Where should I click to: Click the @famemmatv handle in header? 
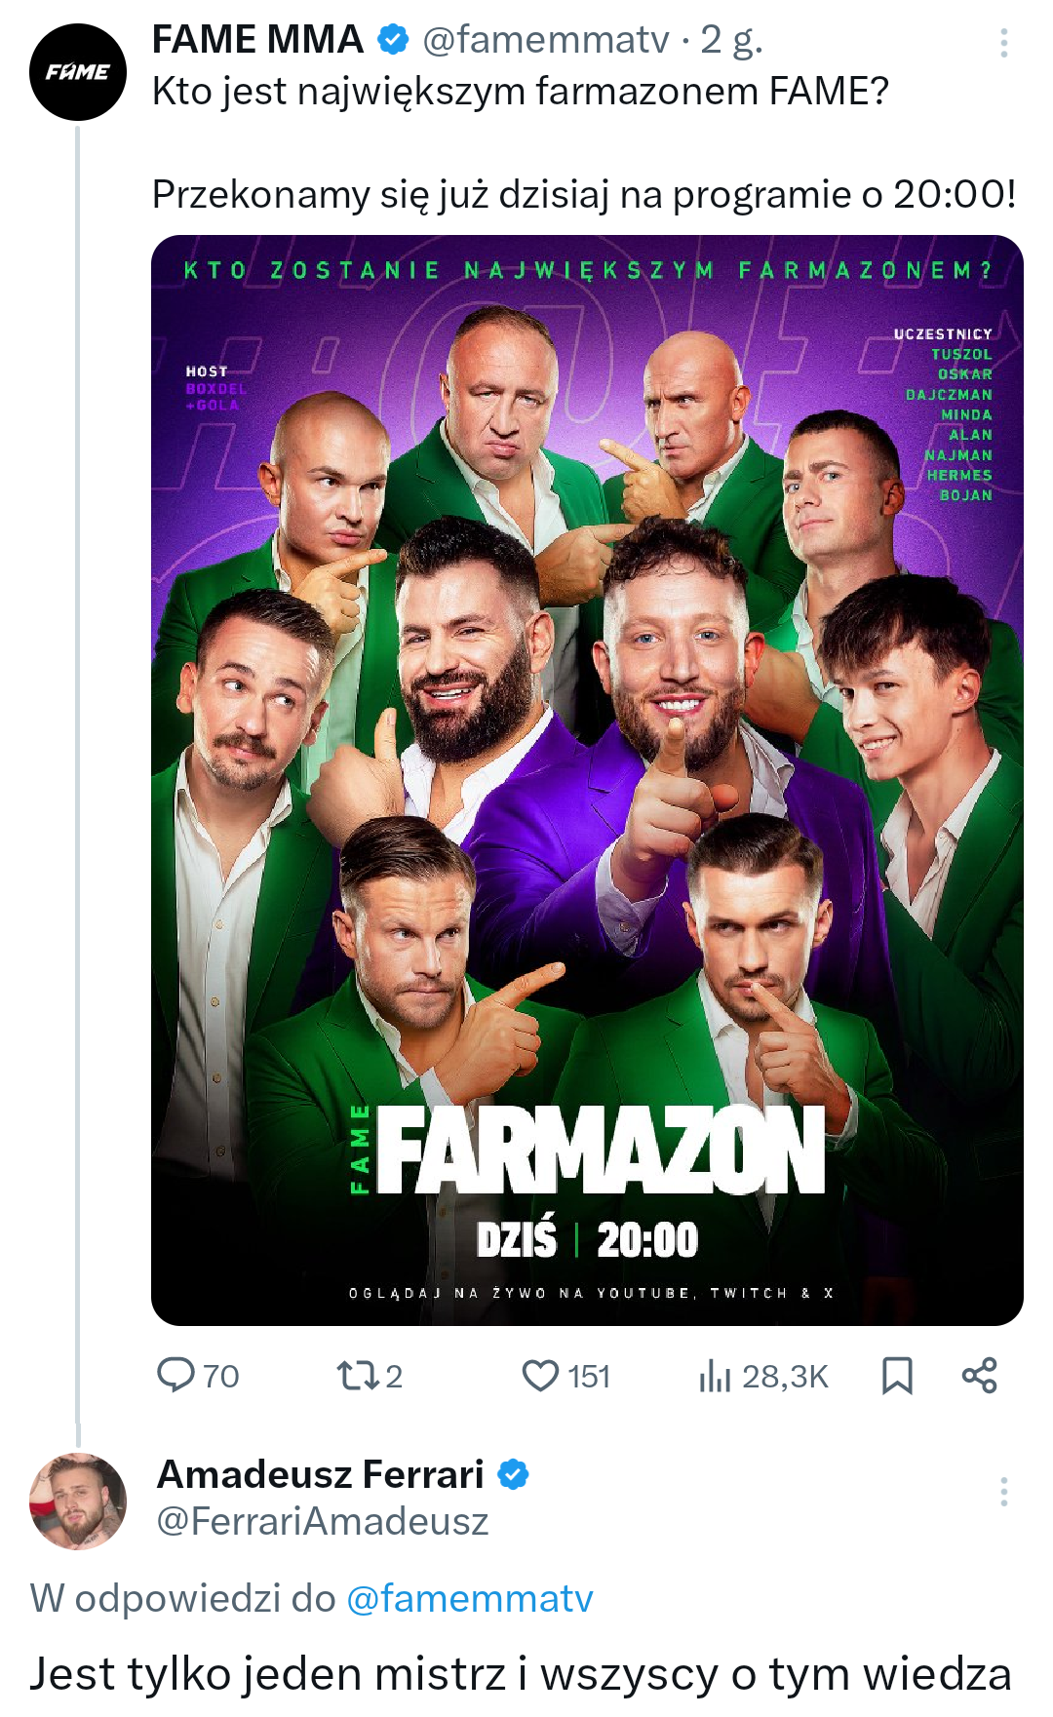pyautogui.click(x=546, y=40)
